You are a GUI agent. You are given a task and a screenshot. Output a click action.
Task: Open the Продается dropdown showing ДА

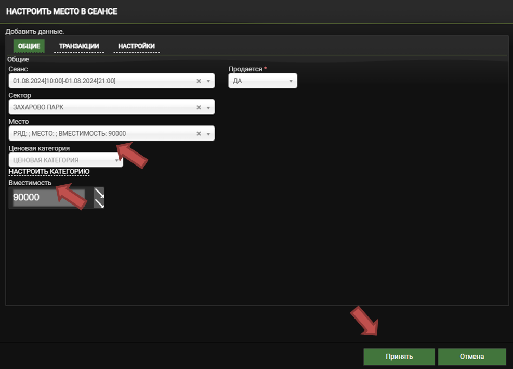click(262, 81)
